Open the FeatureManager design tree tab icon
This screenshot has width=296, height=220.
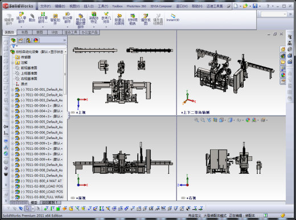click(13, 40)
